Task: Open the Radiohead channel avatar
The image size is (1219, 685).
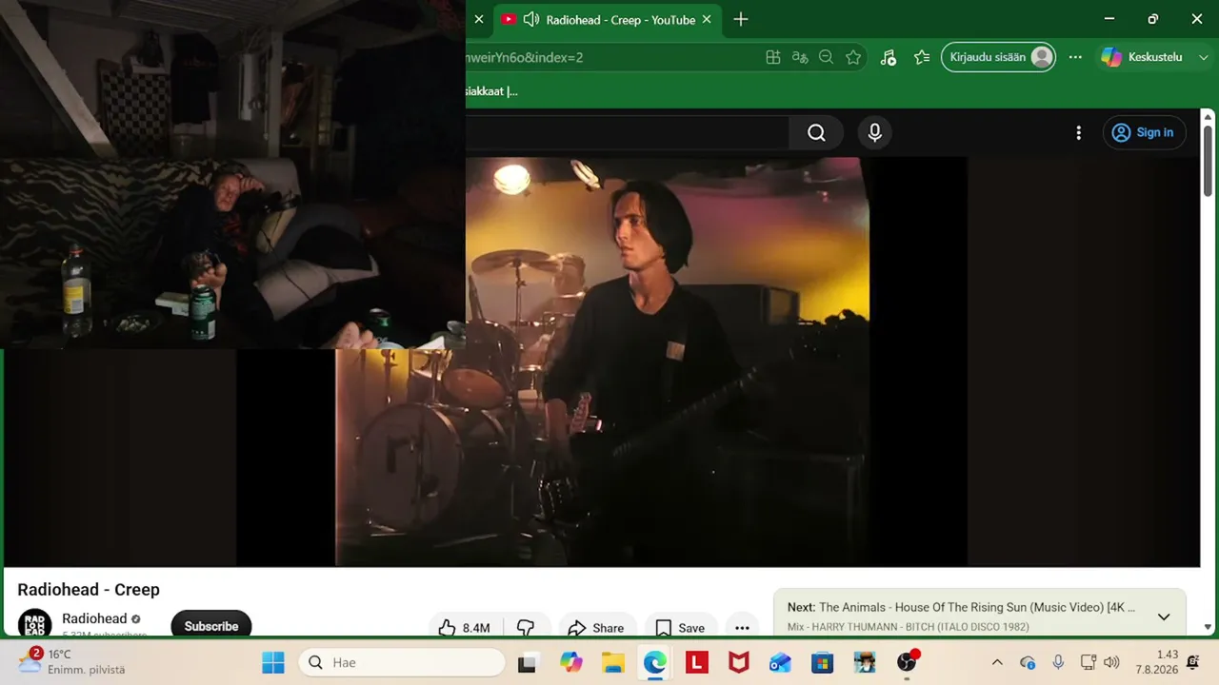Action: pos(35,624)
